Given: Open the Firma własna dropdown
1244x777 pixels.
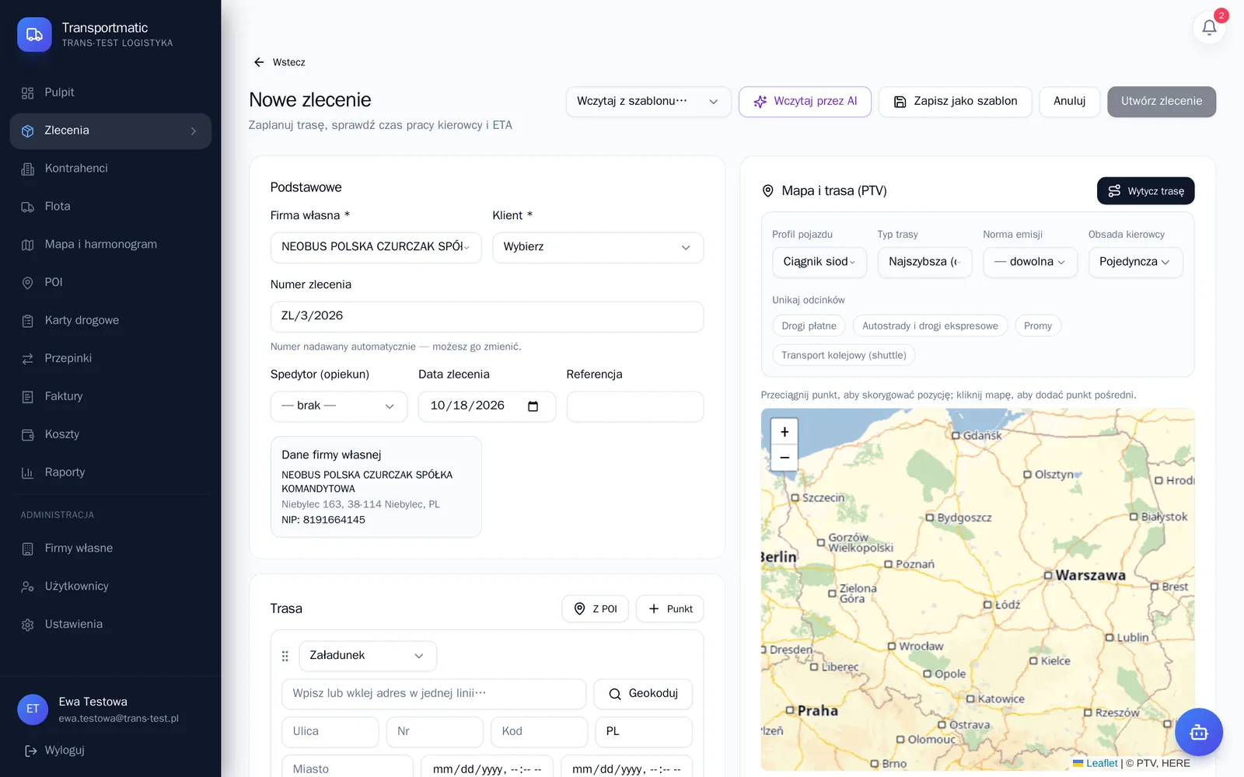Looking at the screenshot, I should pos(376,248).
